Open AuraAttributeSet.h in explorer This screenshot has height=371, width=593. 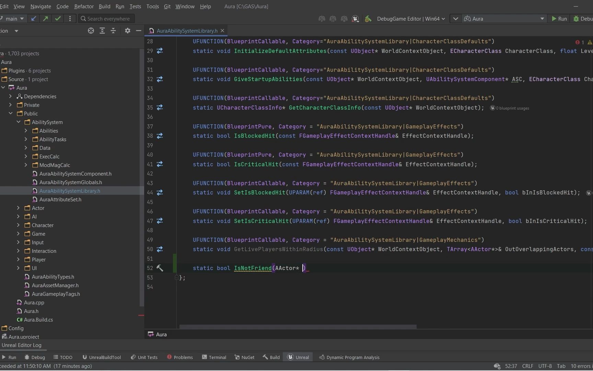60,200
